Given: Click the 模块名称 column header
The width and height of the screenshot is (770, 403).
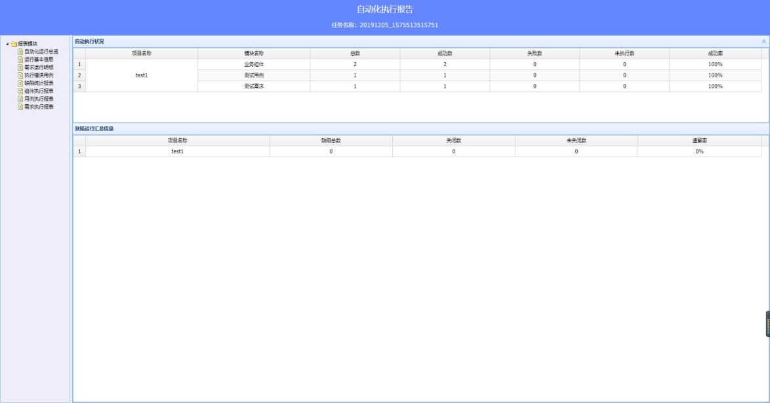Looking at the screenshot, I should [254, 54].
